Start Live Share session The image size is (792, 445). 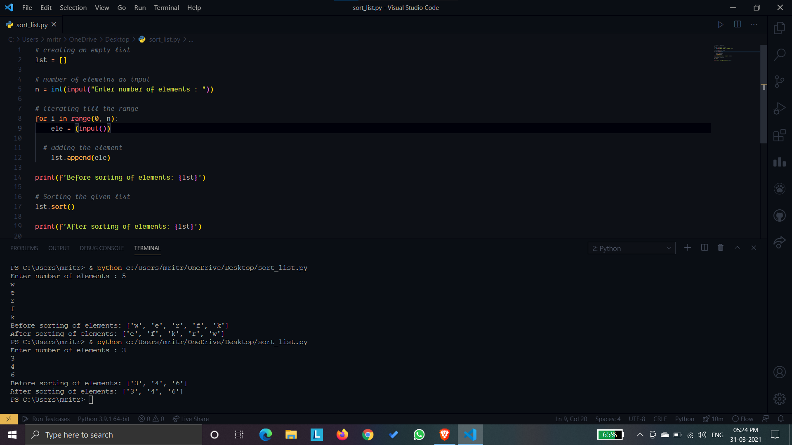[x=191, y=419]
